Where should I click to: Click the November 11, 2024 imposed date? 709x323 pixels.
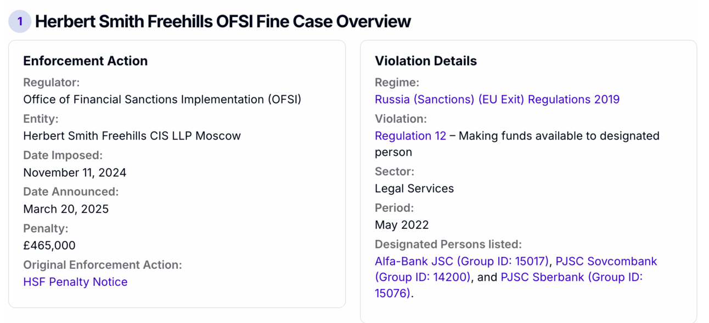coord(75,172)
